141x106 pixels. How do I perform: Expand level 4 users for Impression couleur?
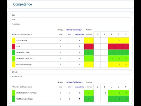(x=126, y=52)
